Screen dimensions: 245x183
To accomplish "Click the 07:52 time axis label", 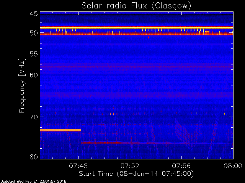I will pyautogui.click(x=130, y=166).
